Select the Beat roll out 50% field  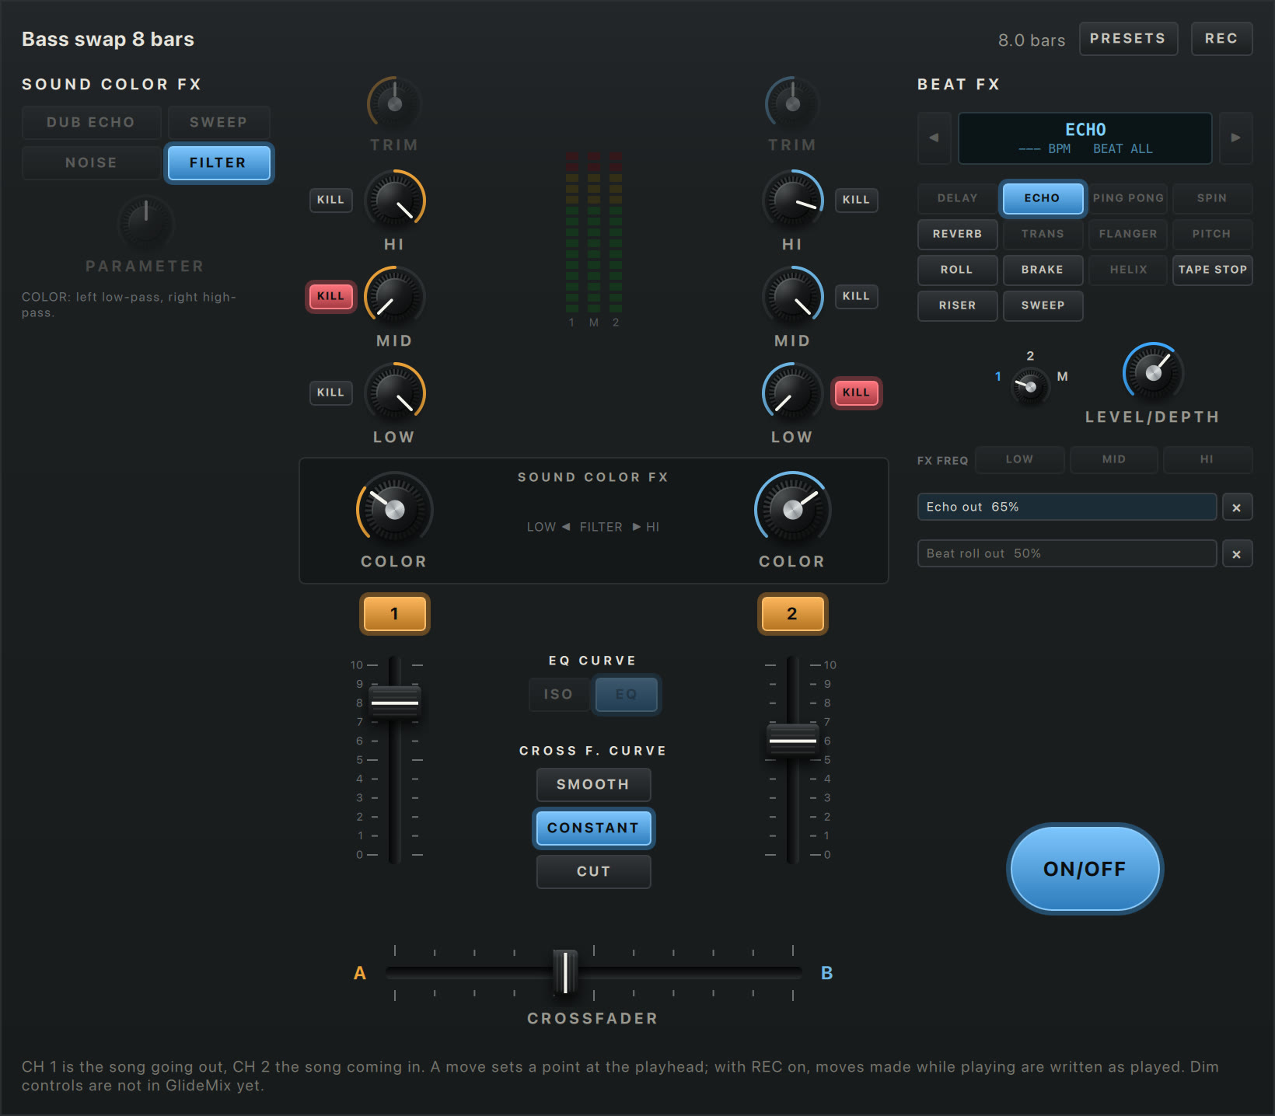tap(1067, 554)
